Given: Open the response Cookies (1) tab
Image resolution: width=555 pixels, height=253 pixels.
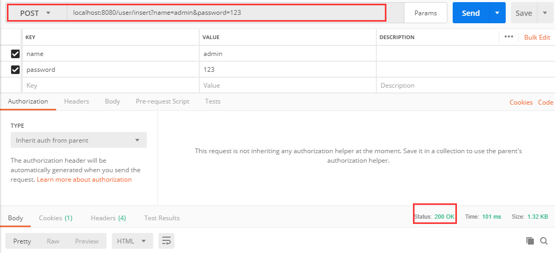Looking at the screenshot, I should point(56,218).
